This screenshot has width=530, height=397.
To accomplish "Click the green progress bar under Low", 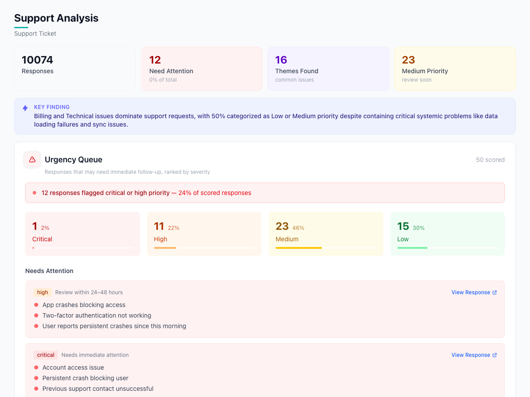I will click(x=412, y=248).
